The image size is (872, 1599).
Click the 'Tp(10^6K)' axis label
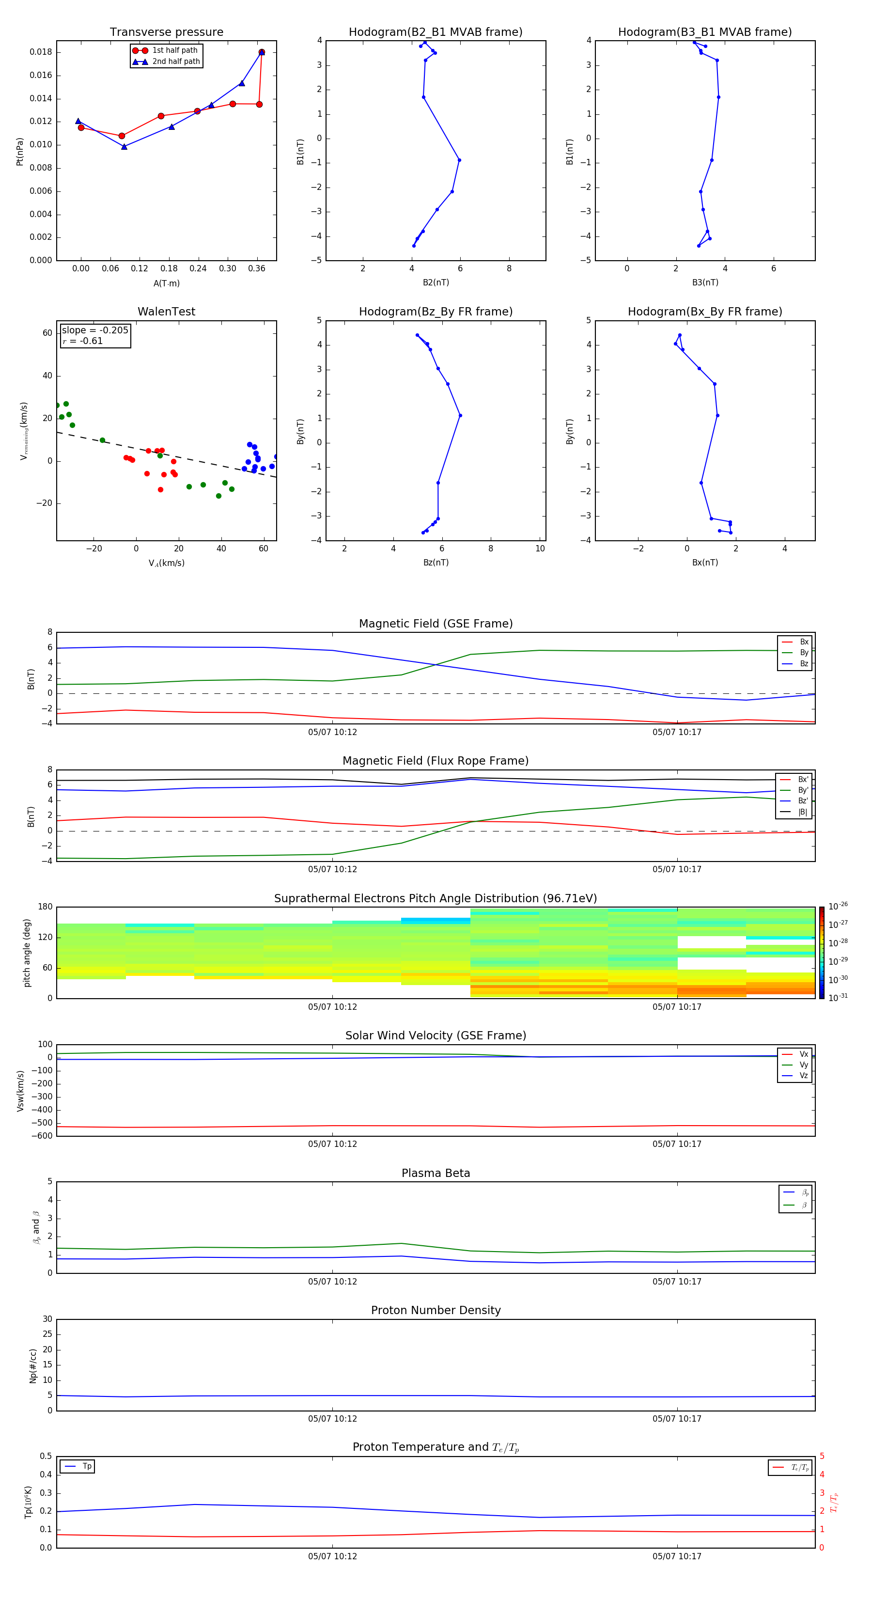28,1502
